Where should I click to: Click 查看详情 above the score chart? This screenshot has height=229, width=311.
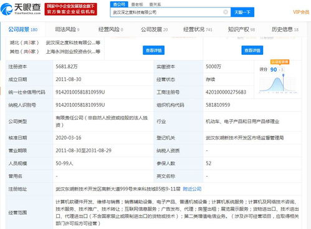[252, 51]
